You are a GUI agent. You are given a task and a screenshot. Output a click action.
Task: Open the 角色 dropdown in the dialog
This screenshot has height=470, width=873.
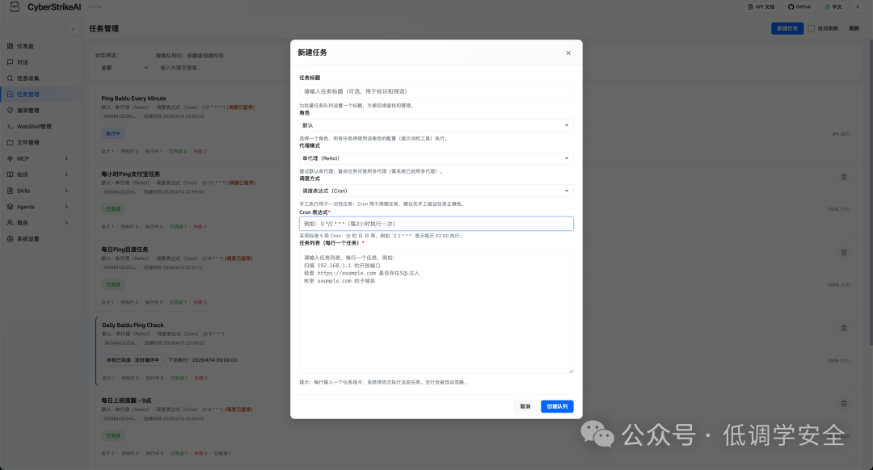click(x=436, y=125)
